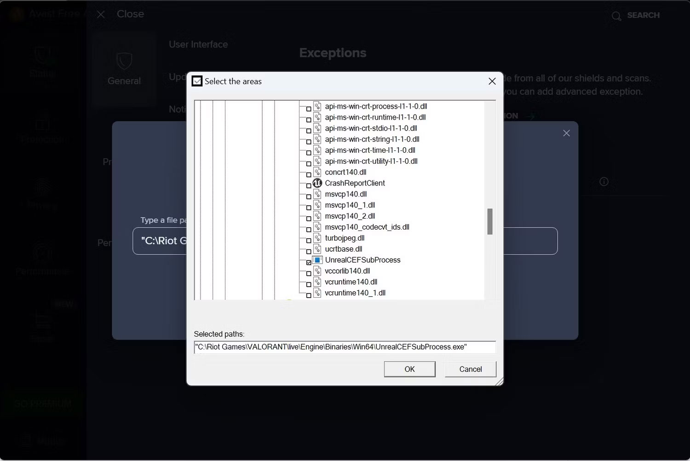Select the api-ms-win-crt-utility-l1-1-0.dll entry
The height and width of the screenshot is (461, 690).
point(371,161)
